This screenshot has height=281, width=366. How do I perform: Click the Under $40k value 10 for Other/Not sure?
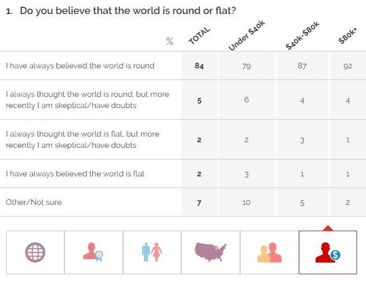tap(246, 202)
